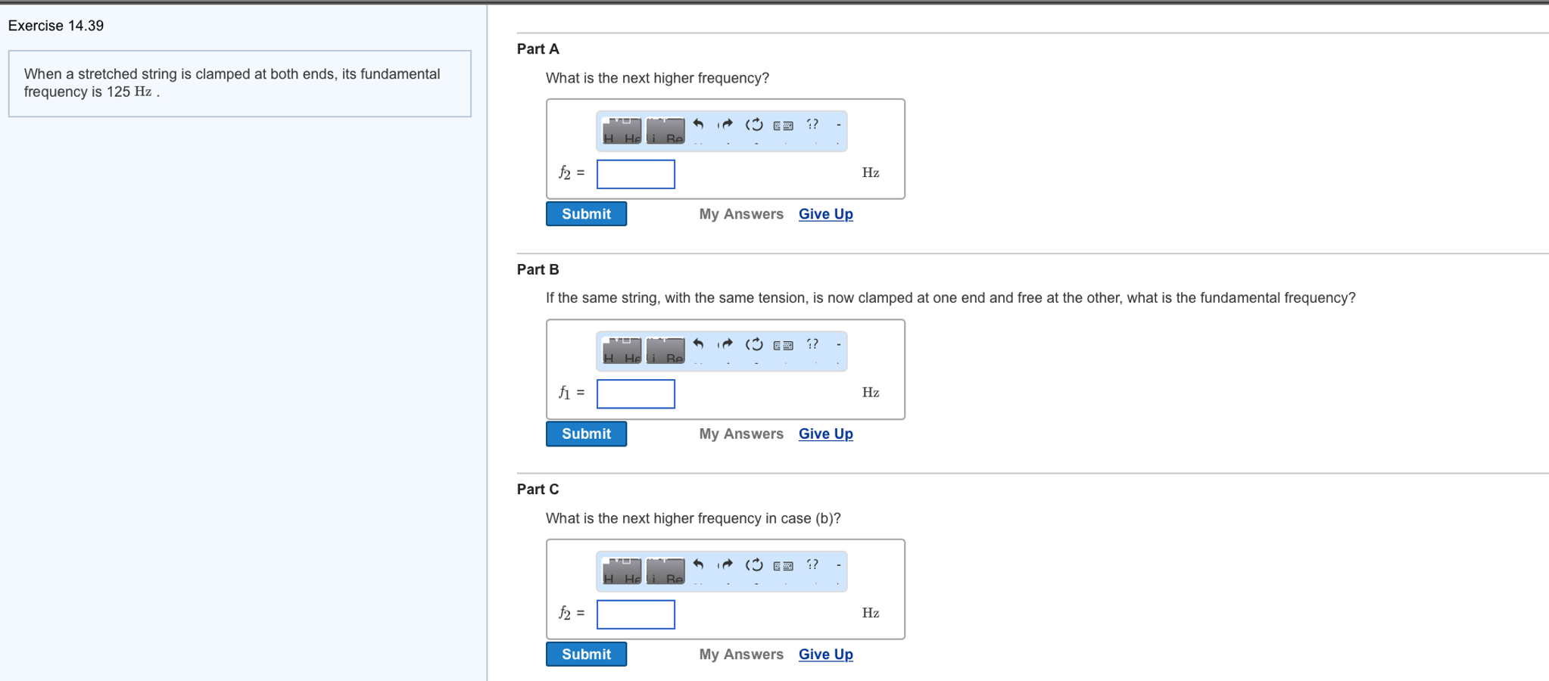
Task: Focus the f2 answer field in Part A
Action: click(635, 174)
